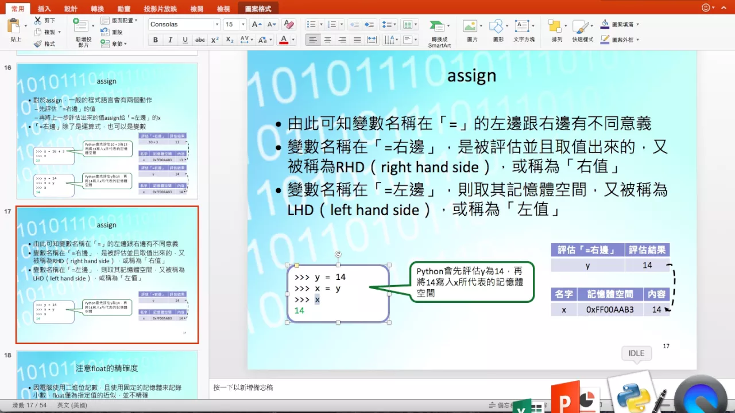Increase the font size with A▲ button
Image resolution: width=735 pixels, height=413 pixels.
click(256, 25)
